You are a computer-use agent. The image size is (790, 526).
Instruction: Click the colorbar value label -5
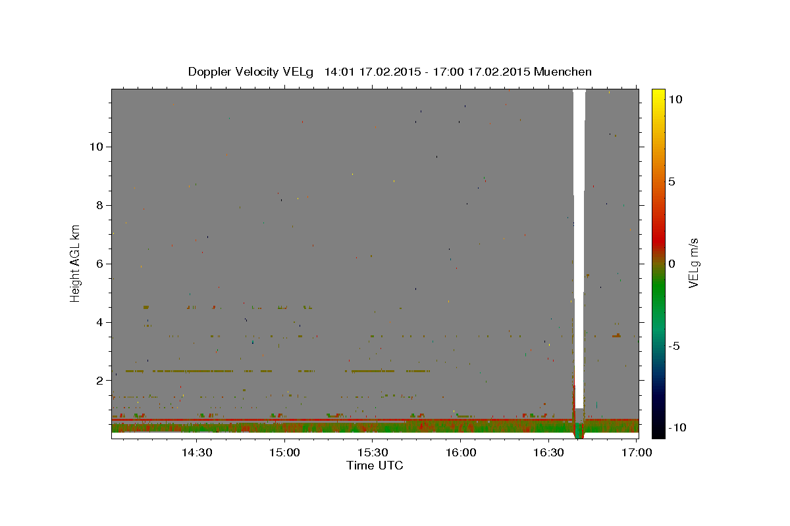[x=674, y=346]
